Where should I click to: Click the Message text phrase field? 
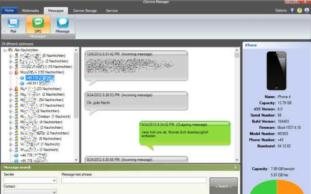pyautogui.click(x=134, y=180)
